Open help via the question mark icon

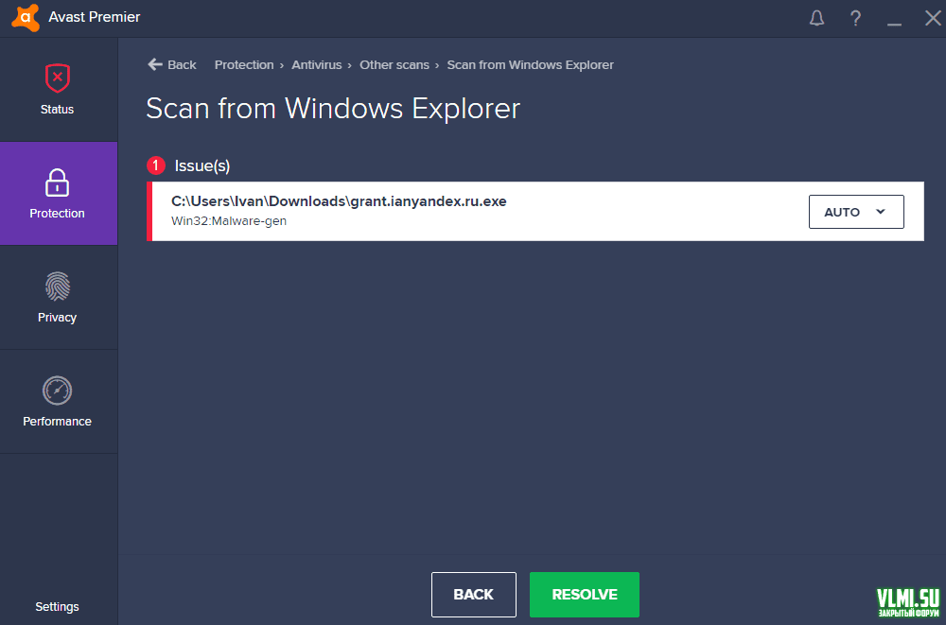click(x=855, y=18)
